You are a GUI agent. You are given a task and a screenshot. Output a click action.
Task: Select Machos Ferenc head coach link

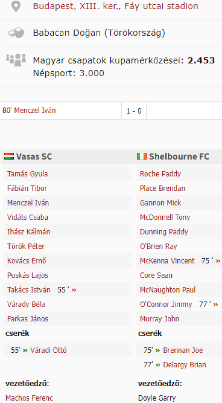29,398
